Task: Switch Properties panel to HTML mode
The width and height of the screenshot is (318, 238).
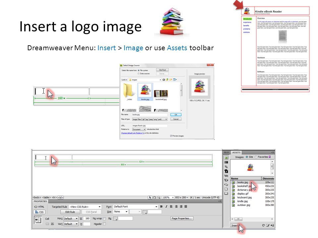Action: [x=39, y=207]
